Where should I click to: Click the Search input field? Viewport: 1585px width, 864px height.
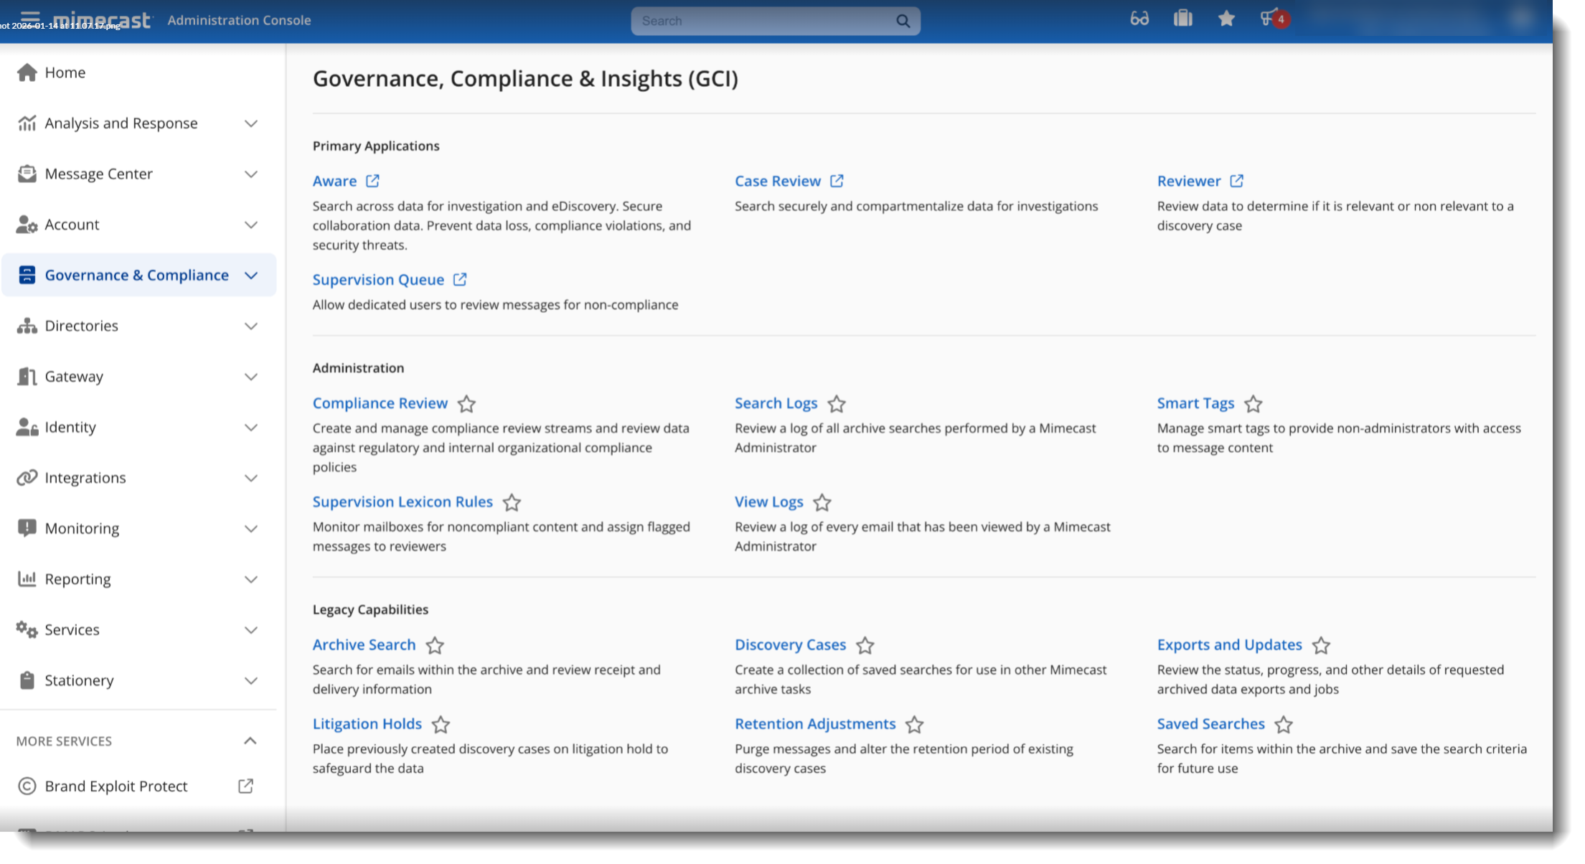(761, 22)
